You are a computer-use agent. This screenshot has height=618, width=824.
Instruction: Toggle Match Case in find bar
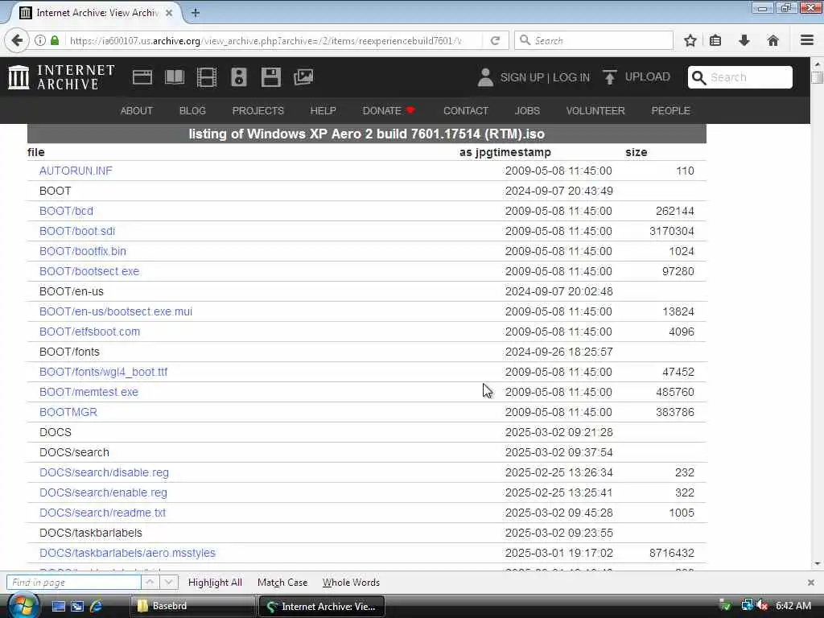[x=282, y=583]
